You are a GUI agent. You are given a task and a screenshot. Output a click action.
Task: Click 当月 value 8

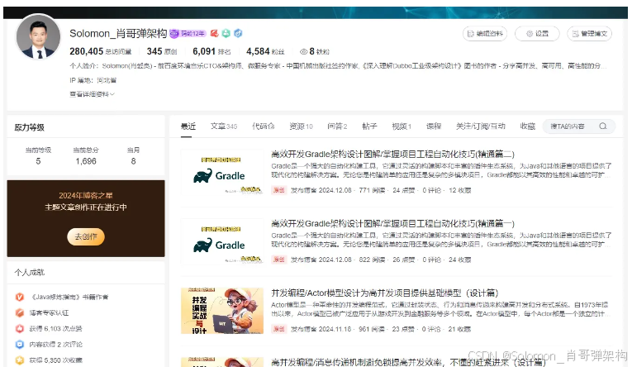[x=133, y=161]
